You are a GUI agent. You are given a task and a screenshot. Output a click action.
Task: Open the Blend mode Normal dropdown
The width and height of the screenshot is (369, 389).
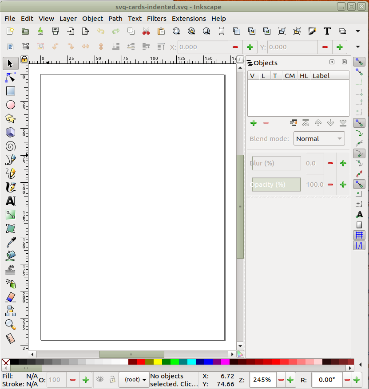[x=319, y=139]
